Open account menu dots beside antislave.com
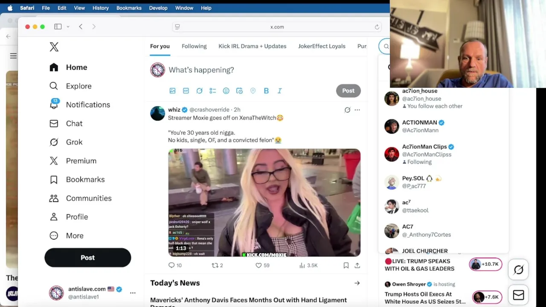This screenshot has height=307, width=546. click(133, 293)
